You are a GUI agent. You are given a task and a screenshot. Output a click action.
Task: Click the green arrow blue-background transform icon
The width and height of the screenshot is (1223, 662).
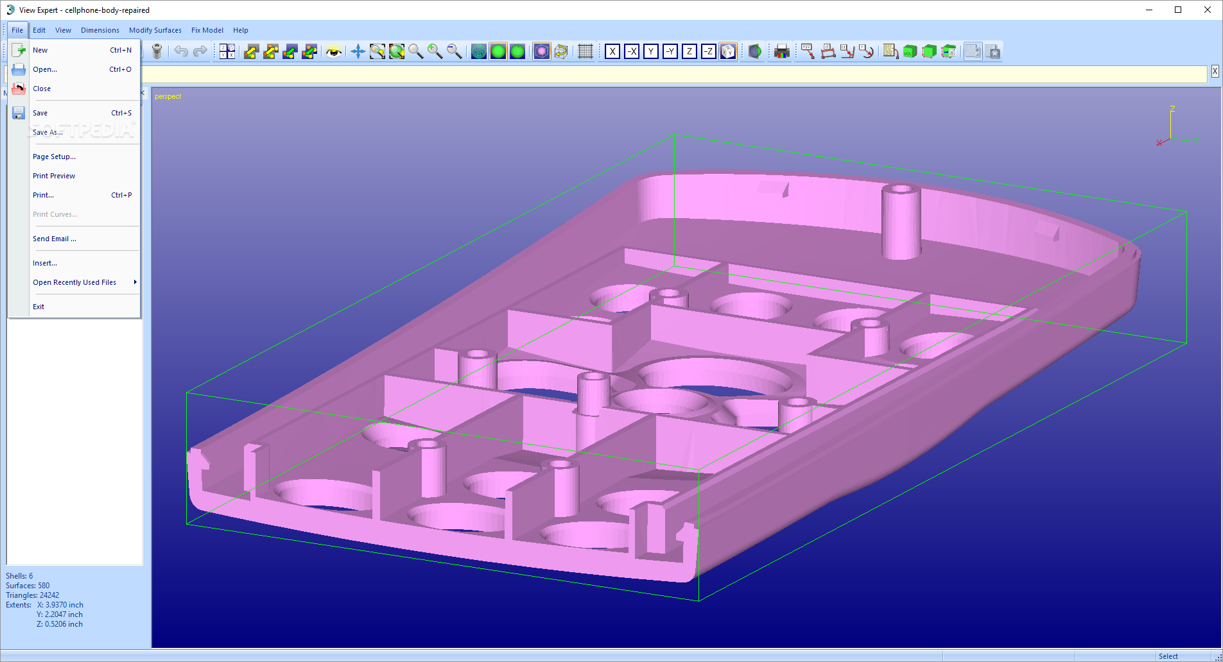click(290, 51)
